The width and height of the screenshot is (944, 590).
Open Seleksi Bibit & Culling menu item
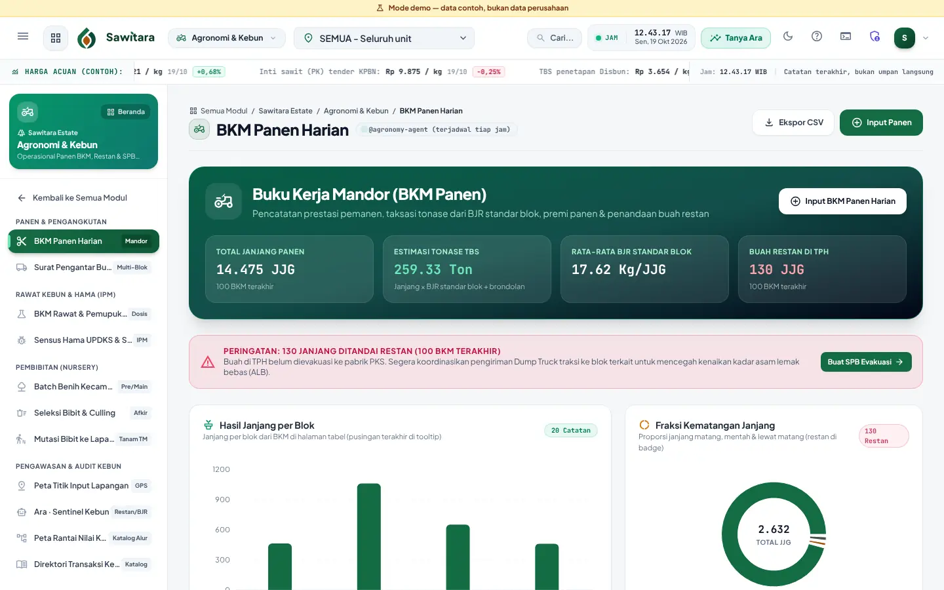click(x=84, y=413)
